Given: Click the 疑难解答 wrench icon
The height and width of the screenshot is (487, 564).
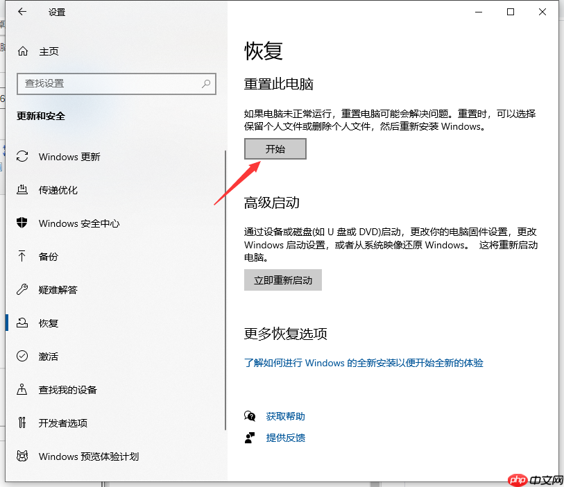Looking at the screenshot, I should tap(22, 289).
